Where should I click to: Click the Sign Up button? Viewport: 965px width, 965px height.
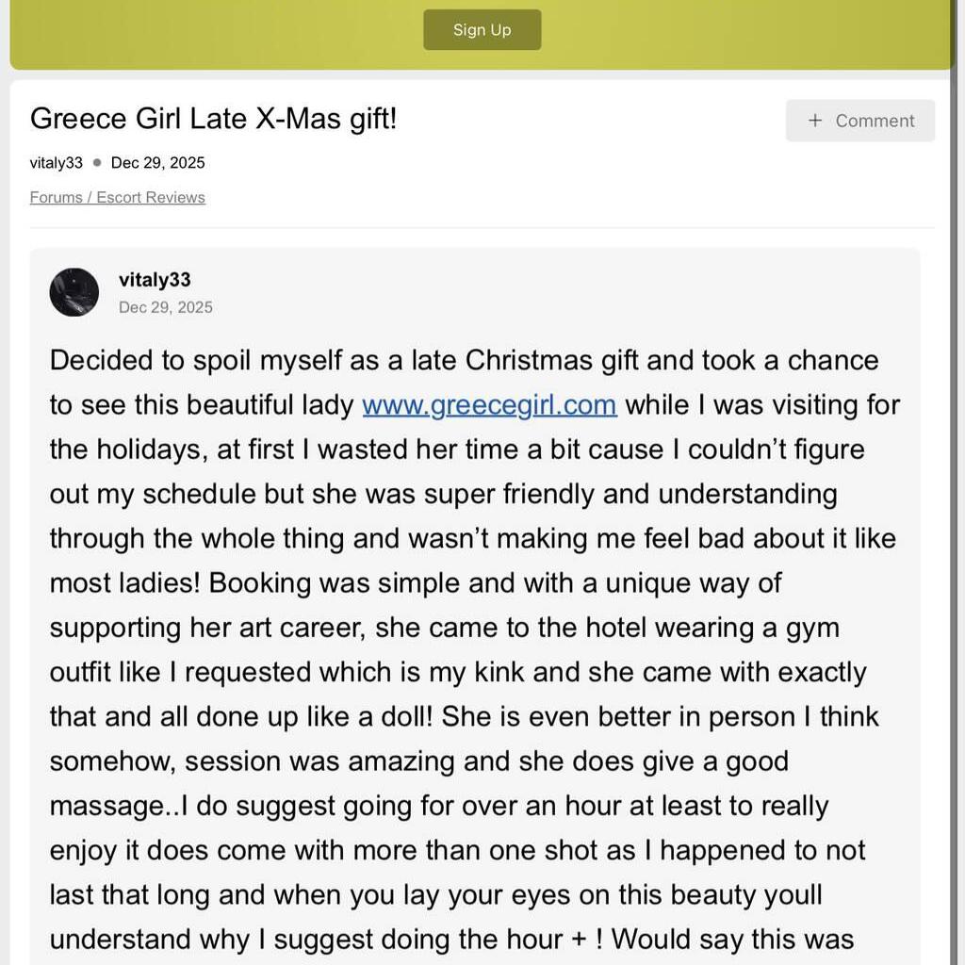coord(482,30)
